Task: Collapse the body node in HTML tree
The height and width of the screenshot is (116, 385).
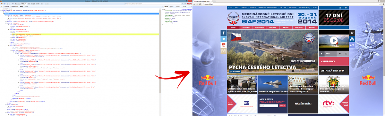Action: point(4,14)
